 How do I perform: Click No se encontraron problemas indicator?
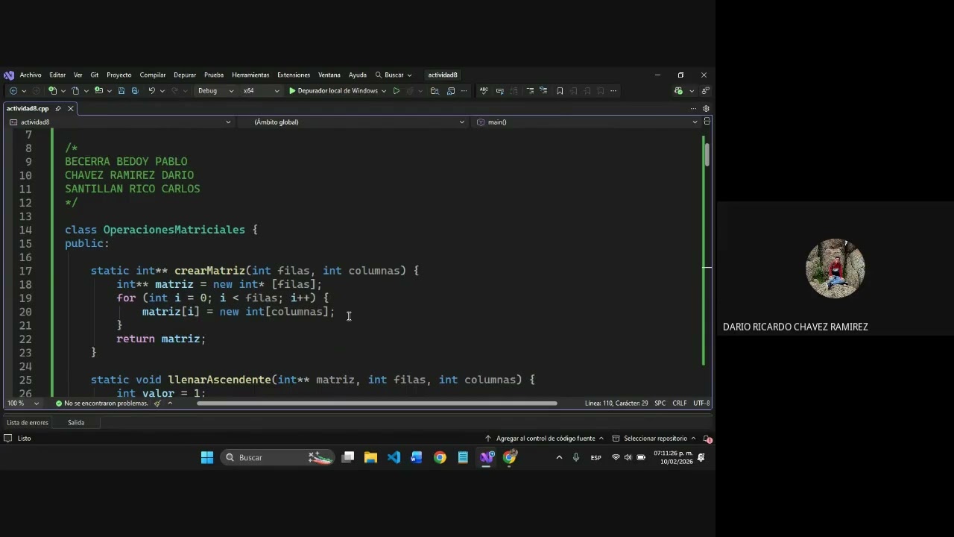[101, 403]
